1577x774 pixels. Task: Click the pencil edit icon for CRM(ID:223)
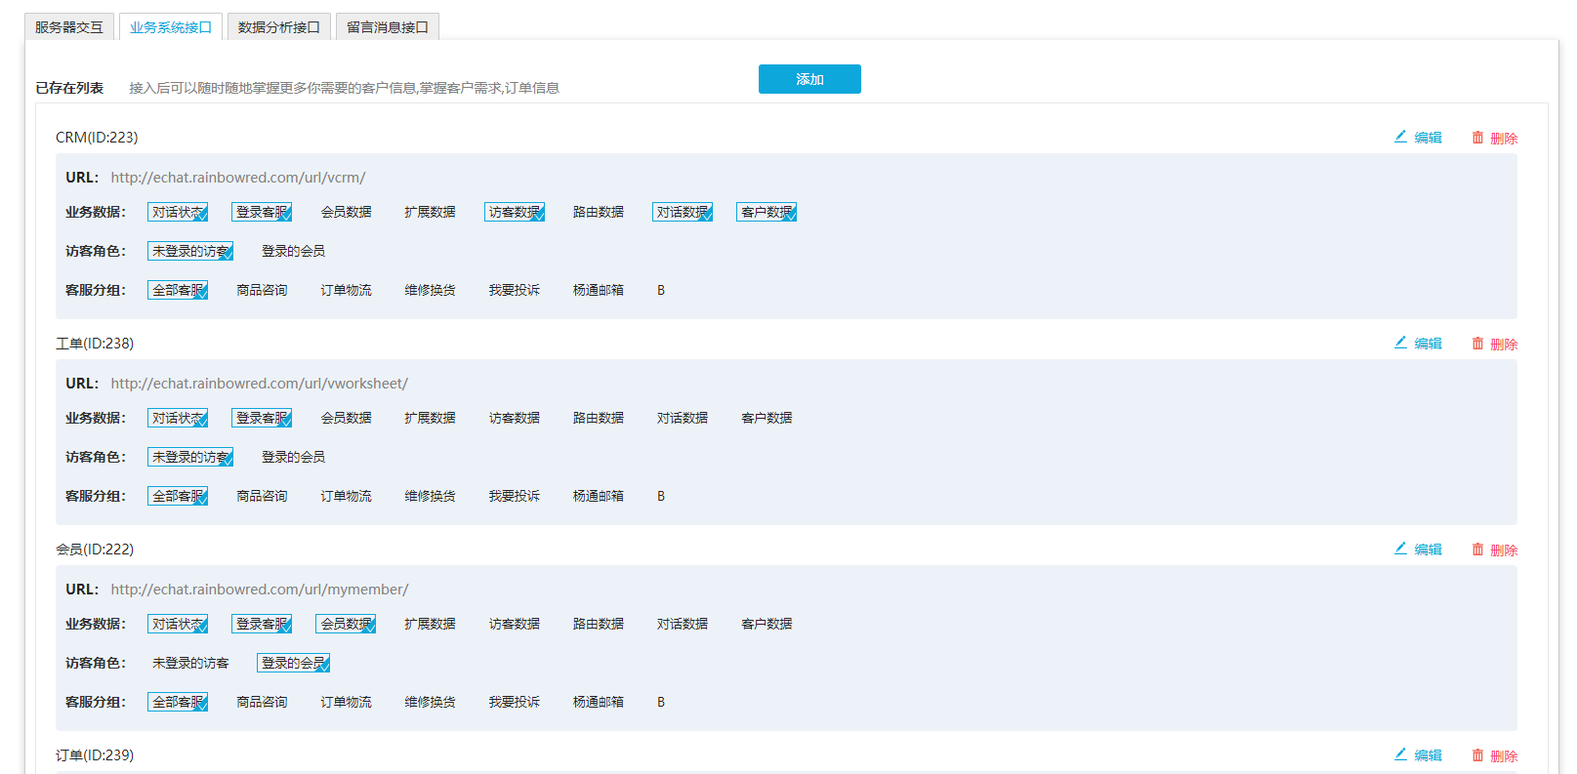coord(1400,137)
